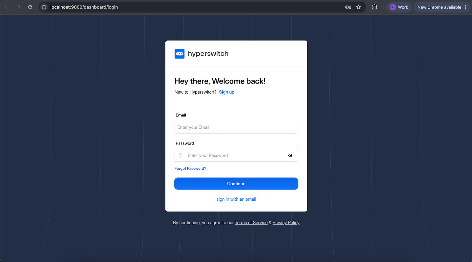Click the browser forward arrow
Screen dimensions: 472x262
[x=19, y=7]
